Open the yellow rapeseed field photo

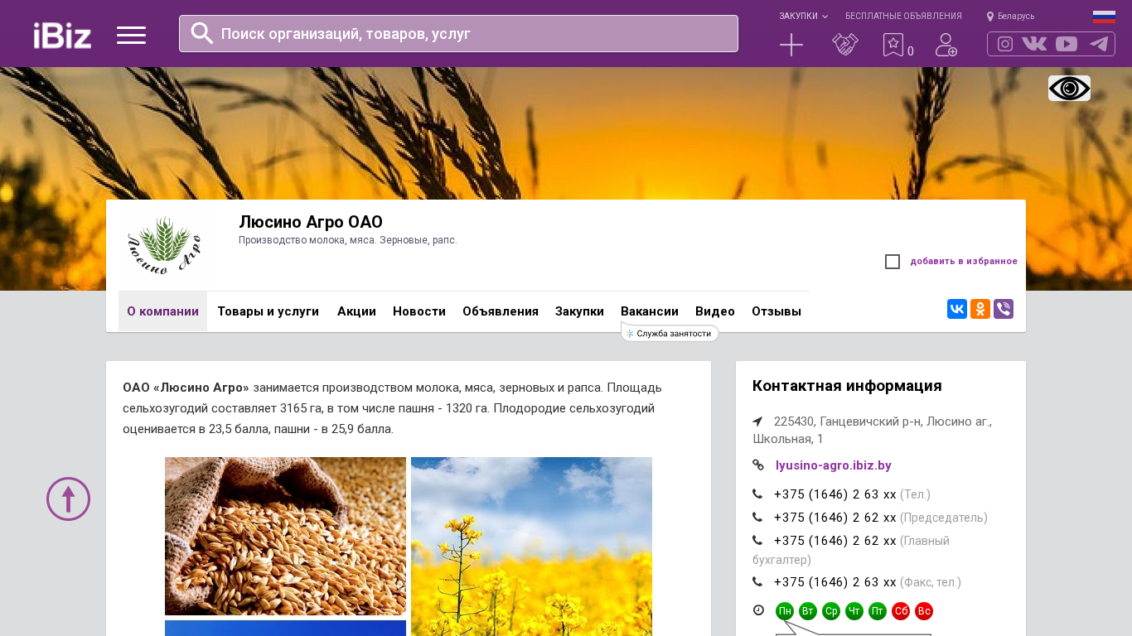(531, 547)
